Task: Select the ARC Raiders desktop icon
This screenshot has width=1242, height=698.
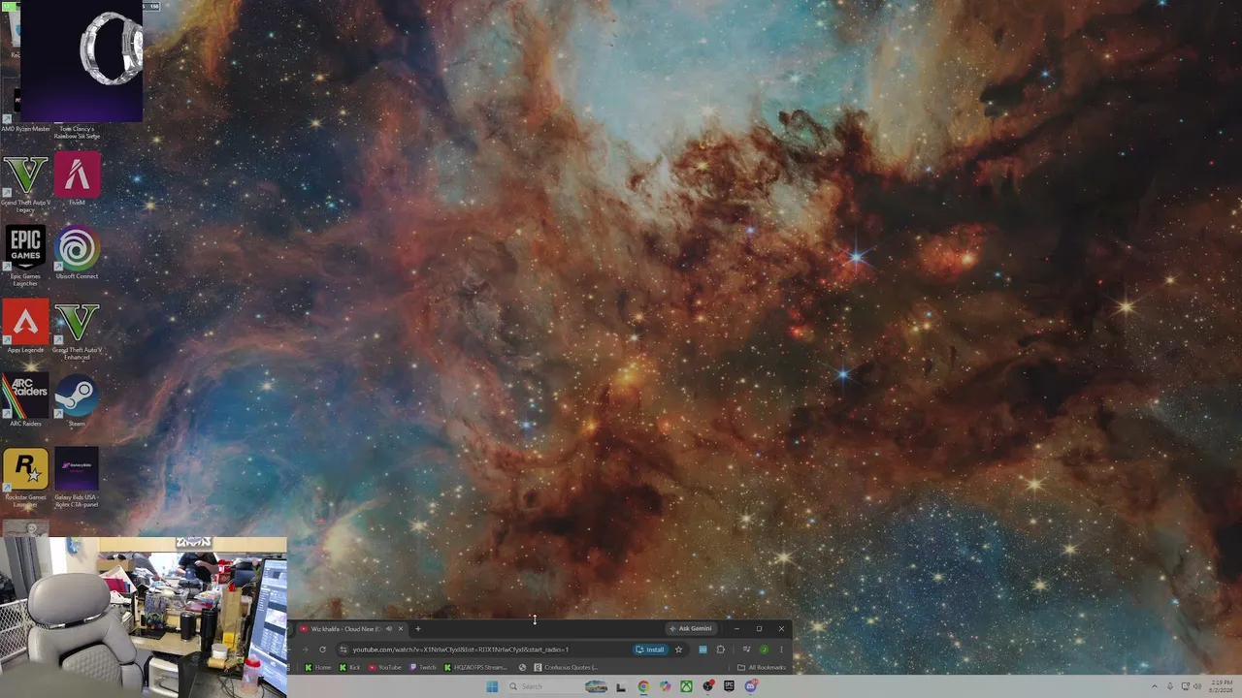Action: (x=25, y=400)
